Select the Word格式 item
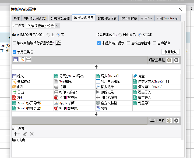Image resolution: width=194 pixels, height=158 pixels. pyautogui.click(x=75, y=81)
